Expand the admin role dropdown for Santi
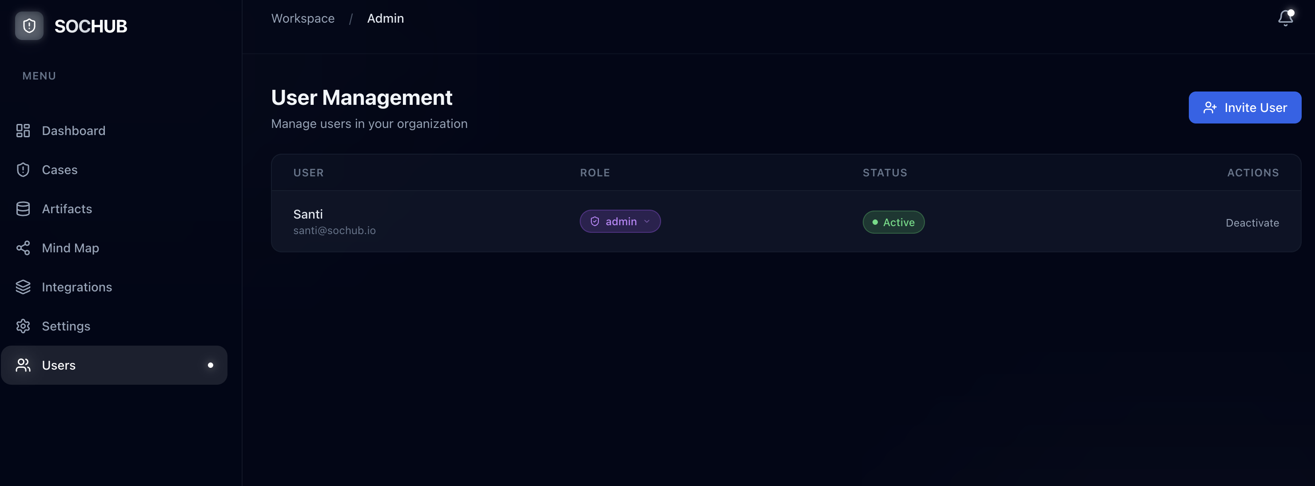 (620, 221)
